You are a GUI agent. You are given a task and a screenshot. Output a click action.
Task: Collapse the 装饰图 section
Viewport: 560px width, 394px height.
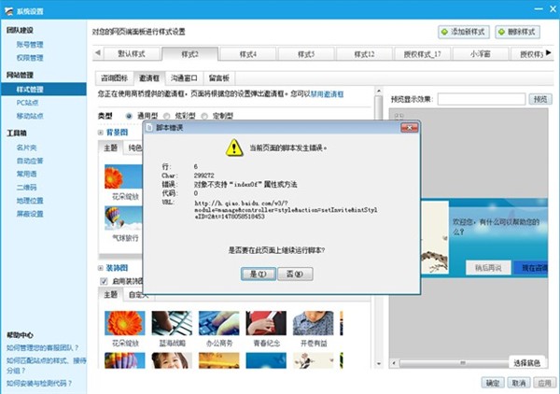coord(101,268)
